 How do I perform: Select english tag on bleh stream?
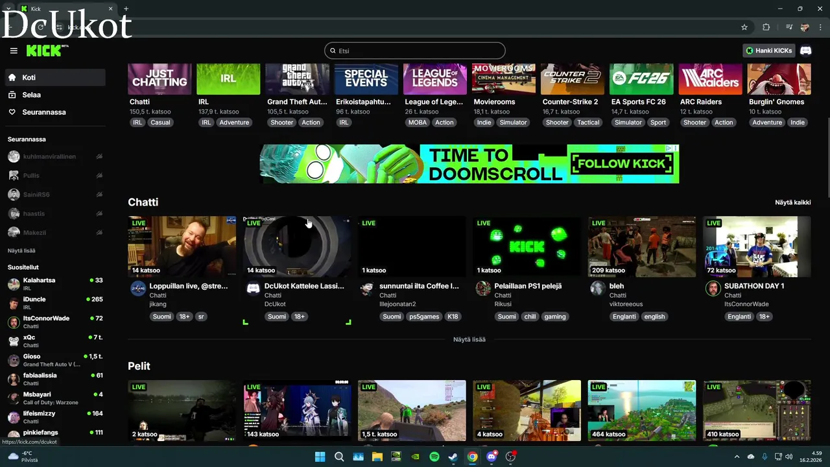point(654,317)
